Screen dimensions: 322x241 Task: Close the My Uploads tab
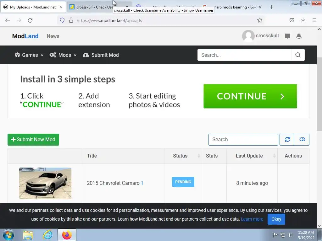point(61,7)
